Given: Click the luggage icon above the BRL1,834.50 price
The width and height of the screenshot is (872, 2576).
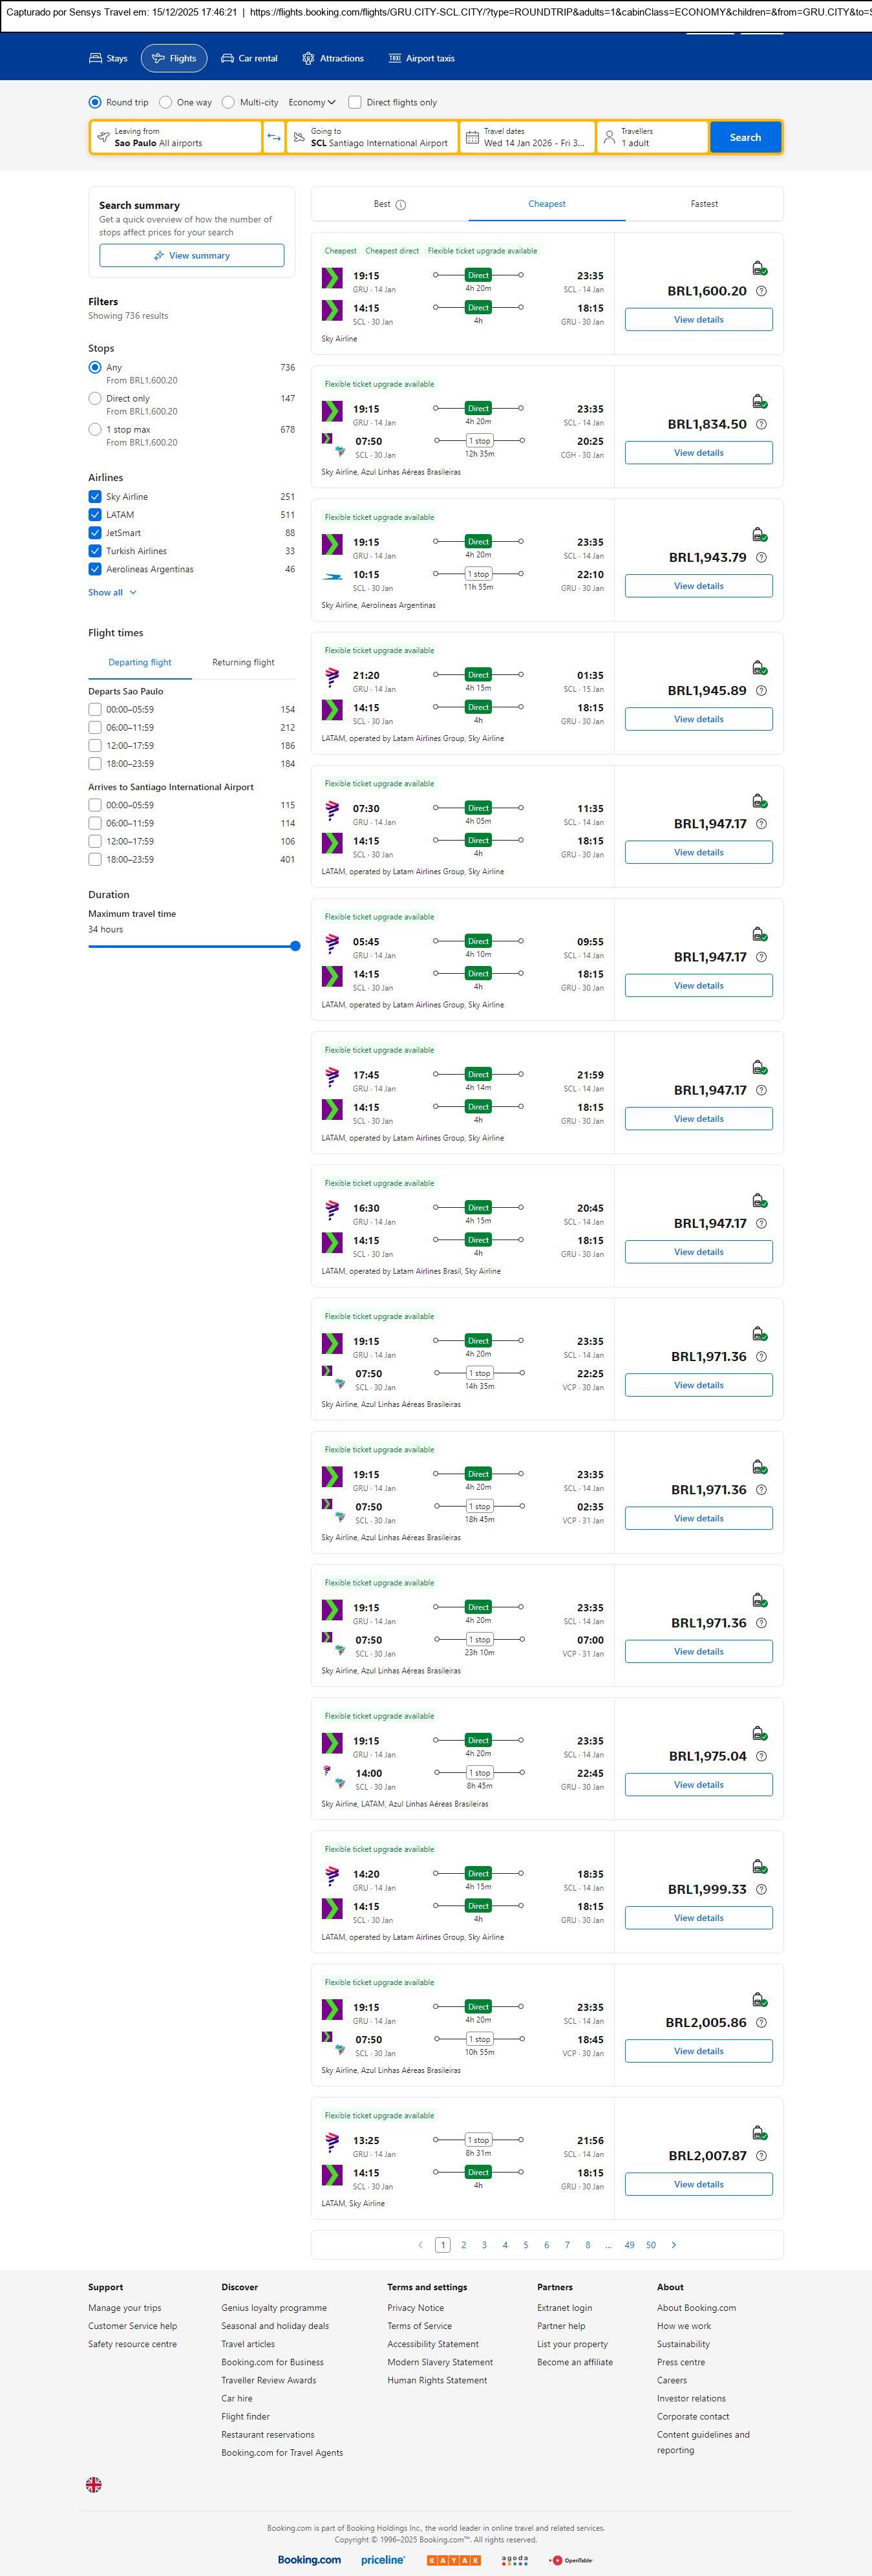Looking at the screenshot, I should point(759,401).
